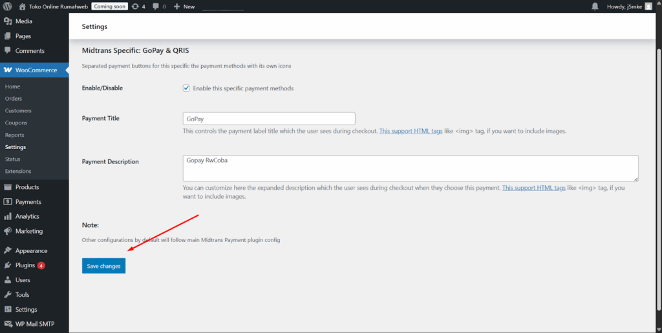This screenshot has height=333, width=662.
Task: Open the Coupons submenu item
Action: tap(16, 123)
